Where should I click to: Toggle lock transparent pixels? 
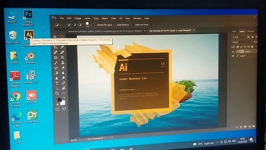tap(238, 47)
